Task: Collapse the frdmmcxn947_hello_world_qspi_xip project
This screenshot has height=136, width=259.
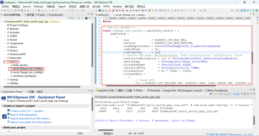Action: (2, 22)
